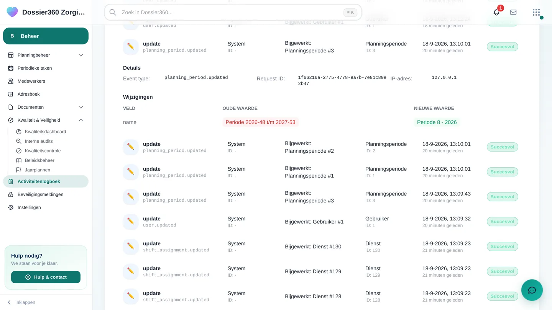Click the pencil icon for Dienst #130

point(131,246)
